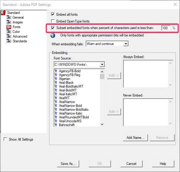This screenshot has height=172, width=180.
Task: Select Arial-BoldItalicMT in the font list
Action: tap(71, 86)
